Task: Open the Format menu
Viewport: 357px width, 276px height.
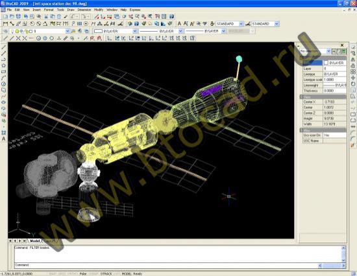Action: pos(49,10)
